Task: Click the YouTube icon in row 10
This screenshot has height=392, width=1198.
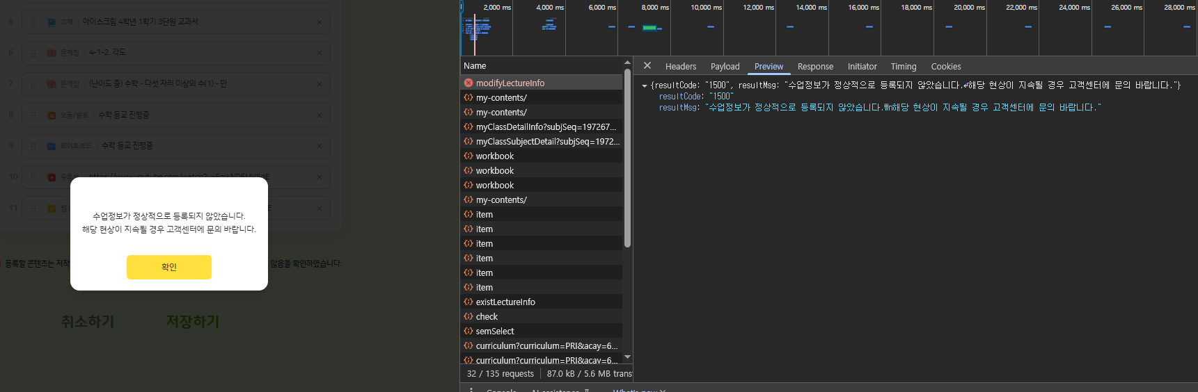Action: (x=52, y=177)
